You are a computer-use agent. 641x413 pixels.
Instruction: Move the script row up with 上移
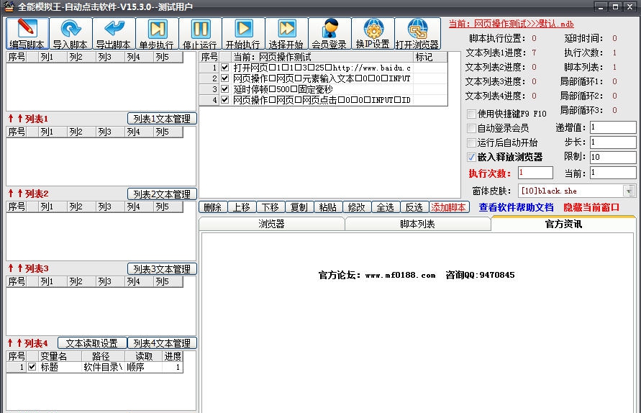242,207
